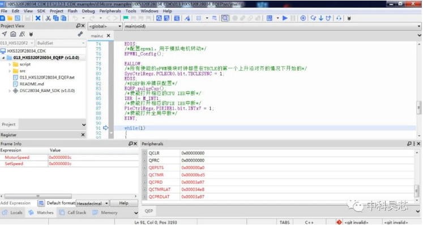
Task: Click locate arrow icon in Project View
Action: [x=5, y=34]
